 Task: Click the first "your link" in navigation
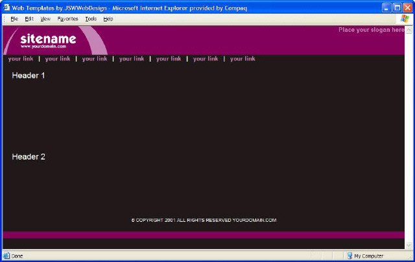coord(21,59)
